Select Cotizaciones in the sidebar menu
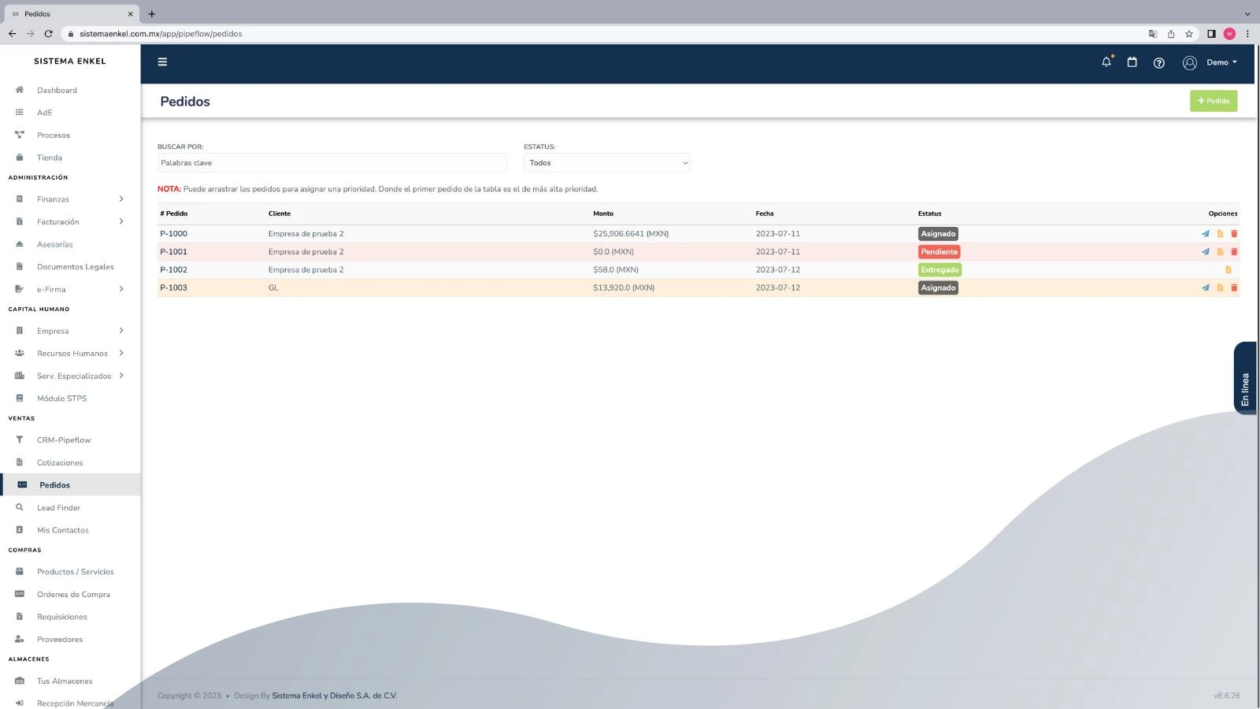Viewport: 1260px width, 709px height. coord(60,462)
